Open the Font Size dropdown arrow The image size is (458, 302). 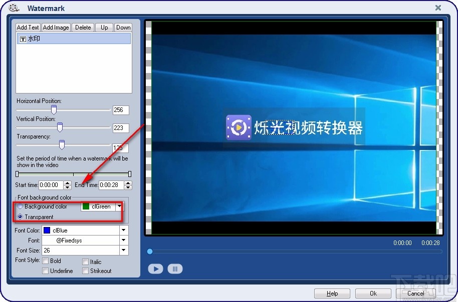[x=124, y=250]
